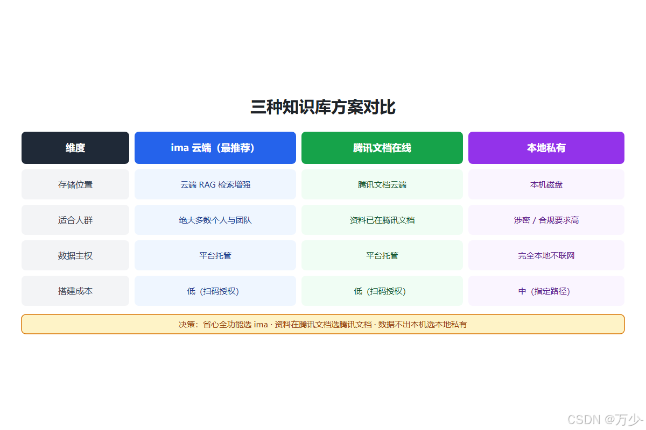Click 低（扫码授权）in the ima 云端 column

[215, 291]
